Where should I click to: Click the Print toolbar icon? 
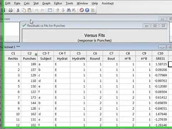point(10,10)
